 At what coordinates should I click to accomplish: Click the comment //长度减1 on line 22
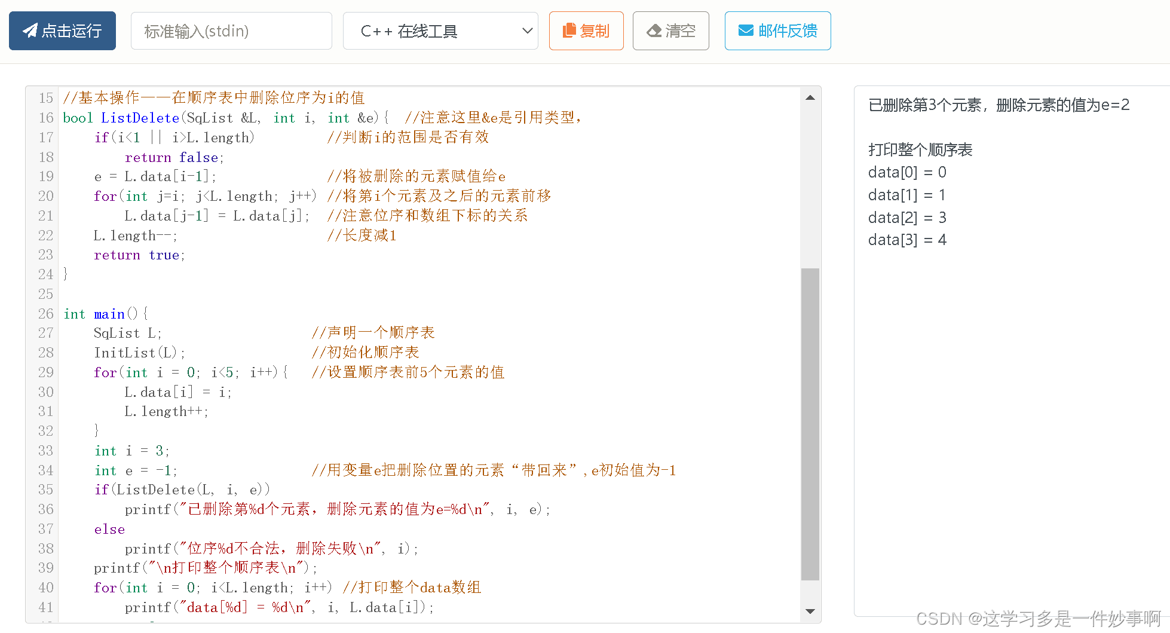pyautogui.click(x=362, y=236)
